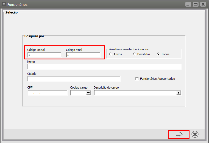This screenshot has height=143, width=209.
Task: Maximize the Funcionários window
Action: 196,4
